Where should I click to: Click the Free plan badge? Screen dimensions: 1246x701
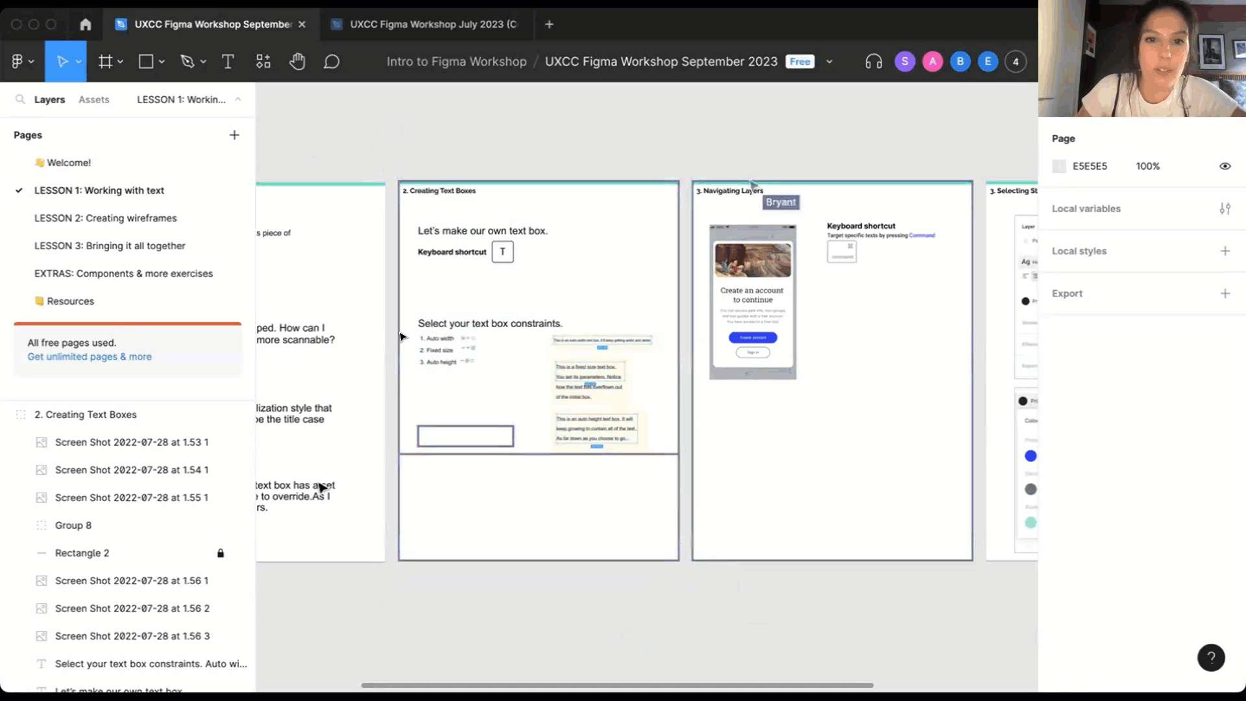click(800, 62)
